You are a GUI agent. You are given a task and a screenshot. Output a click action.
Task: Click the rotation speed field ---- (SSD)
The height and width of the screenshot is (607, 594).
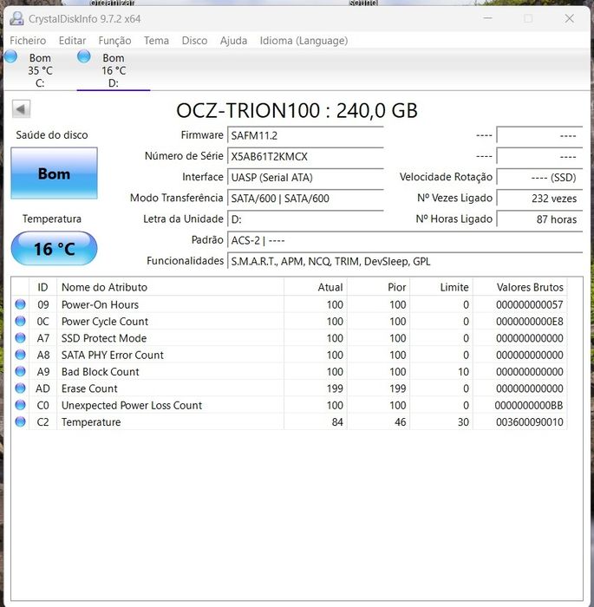539,177
